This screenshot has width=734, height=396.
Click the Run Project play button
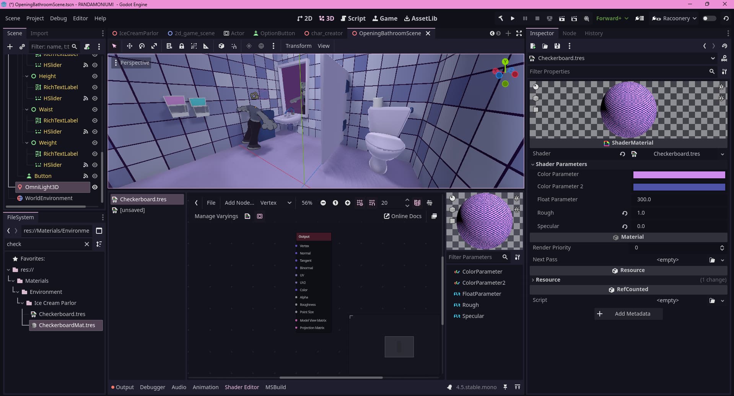513,18
